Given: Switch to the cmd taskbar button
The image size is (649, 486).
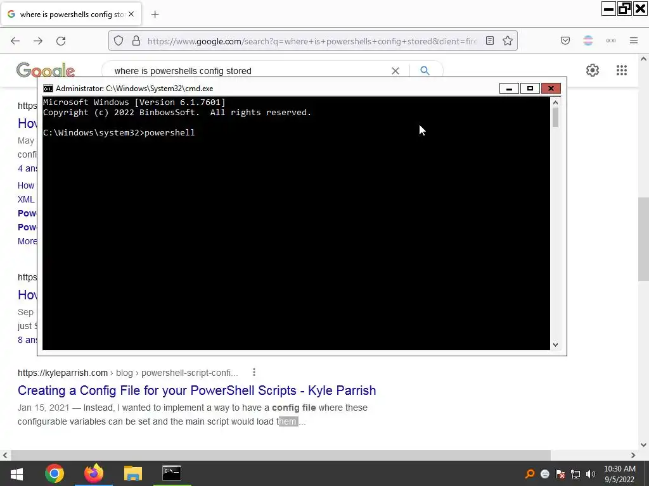Looking at the screenshot, I should [172, 473].
